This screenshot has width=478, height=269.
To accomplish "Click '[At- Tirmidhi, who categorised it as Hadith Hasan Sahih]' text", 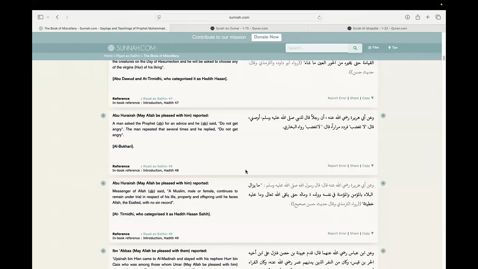I will click(x=162, y=214).
